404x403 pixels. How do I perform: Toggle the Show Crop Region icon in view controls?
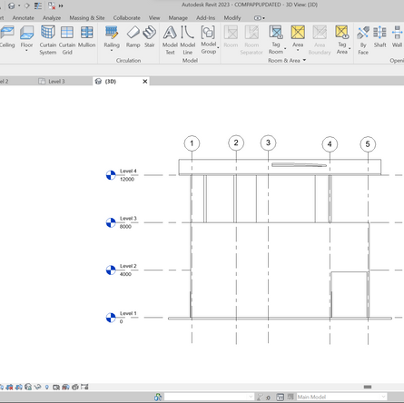tap(19, 387)
